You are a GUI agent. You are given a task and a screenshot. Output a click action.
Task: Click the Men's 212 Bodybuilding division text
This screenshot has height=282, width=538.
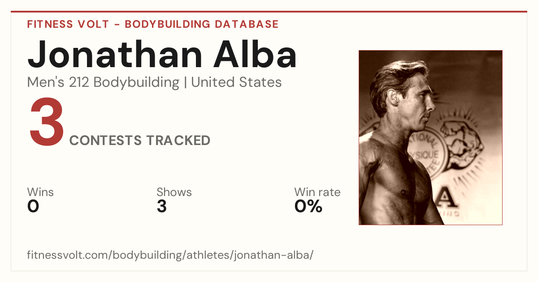(103, 82)
